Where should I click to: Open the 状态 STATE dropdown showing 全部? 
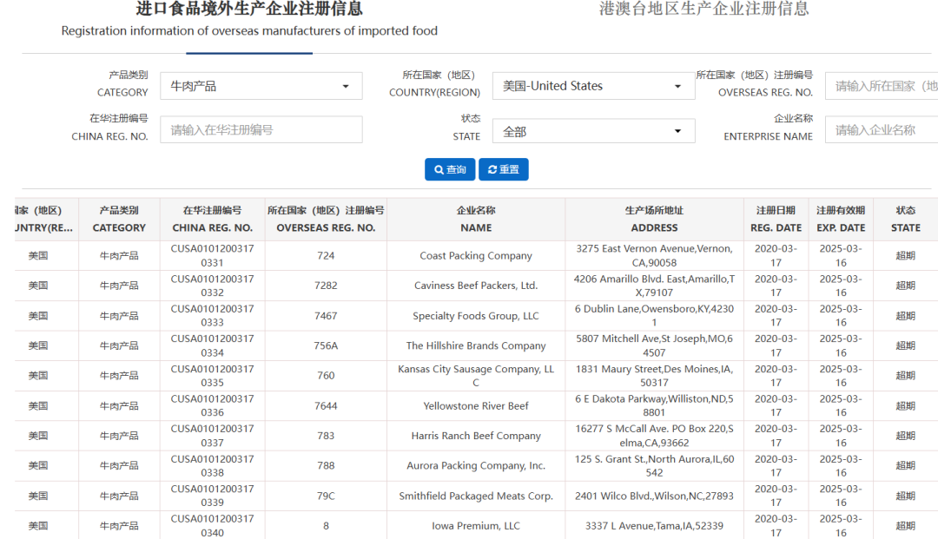593,131
